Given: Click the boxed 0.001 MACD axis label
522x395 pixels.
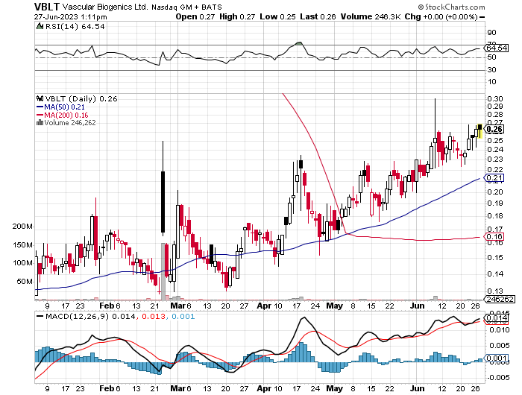Looking at the screenshot, I should [x=497, y=358].
